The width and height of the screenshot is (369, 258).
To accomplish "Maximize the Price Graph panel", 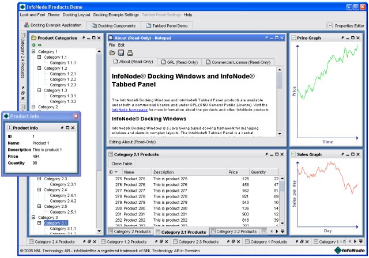I will click(353, 38).
